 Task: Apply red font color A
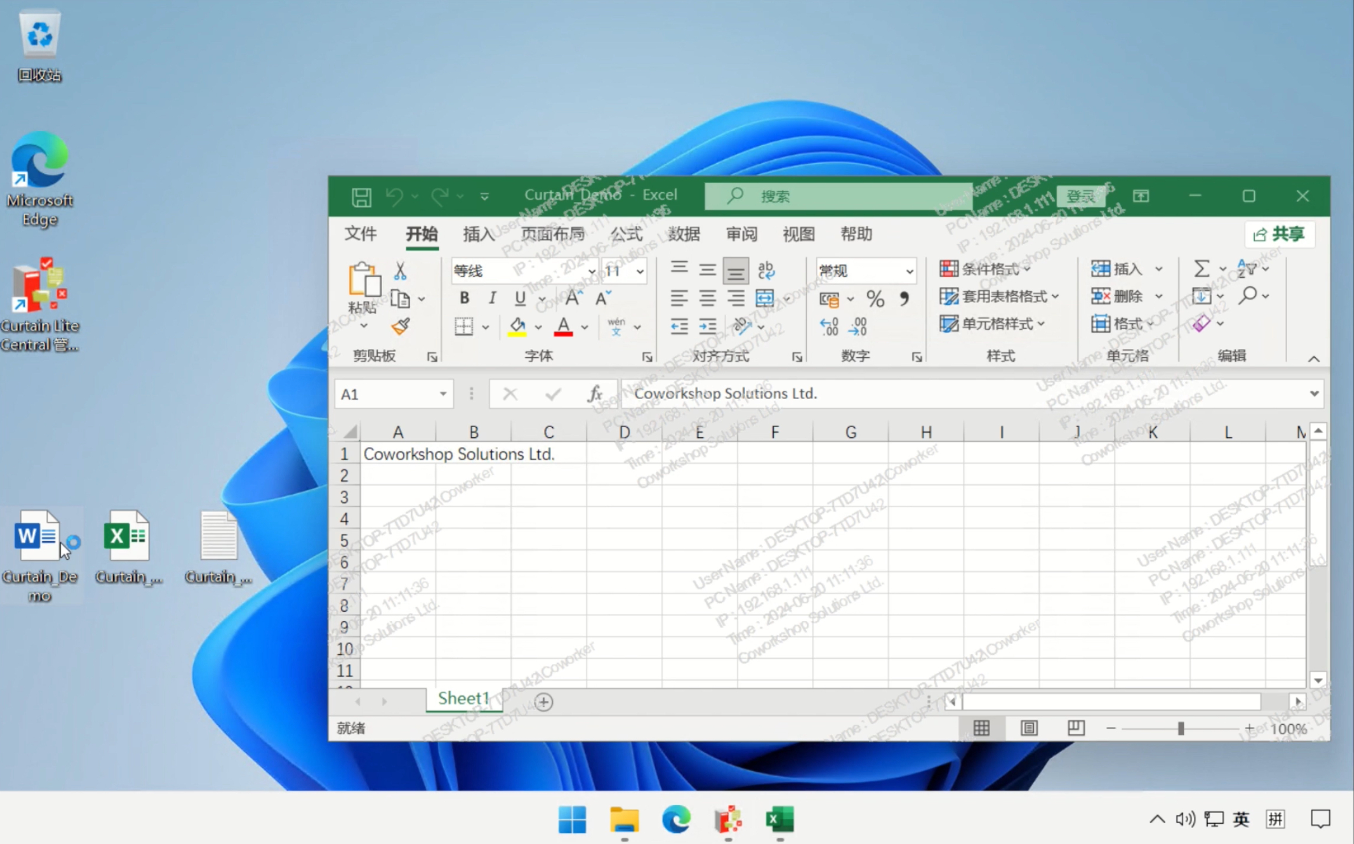coord(563,327)
